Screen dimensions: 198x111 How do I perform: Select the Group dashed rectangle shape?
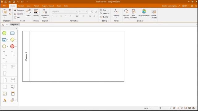pyautogui.click(x=5, y=87)
